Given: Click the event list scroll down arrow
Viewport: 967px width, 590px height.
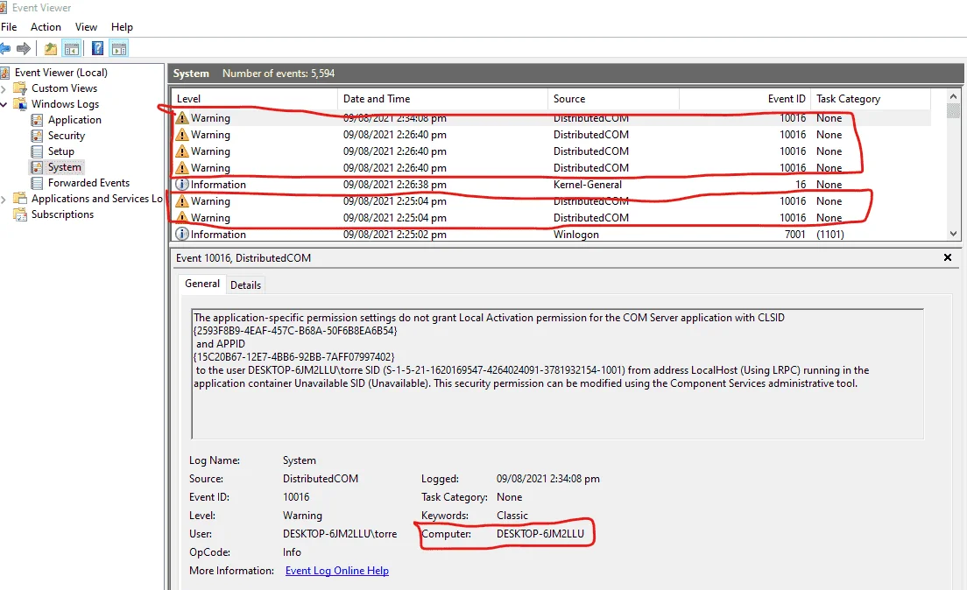Looking at the screenshot, I should [x=954, y=235].
